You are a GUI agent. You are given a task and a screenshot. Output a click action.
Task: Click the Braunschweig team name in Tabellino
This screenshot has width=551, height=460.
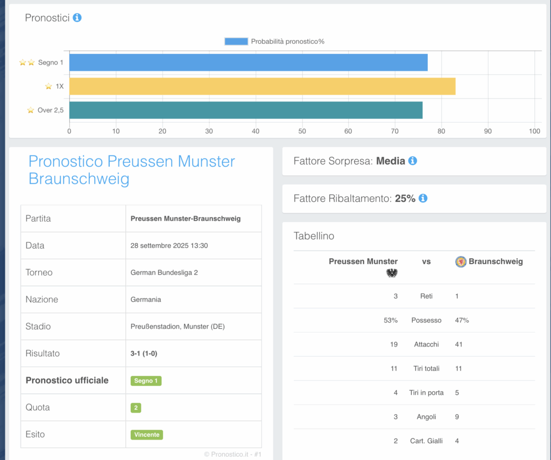click(x=496, y=261)
